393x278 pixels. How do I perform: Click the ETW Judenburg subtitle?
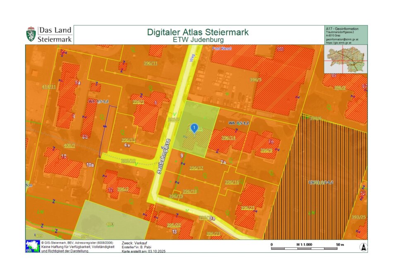(198, 40)
